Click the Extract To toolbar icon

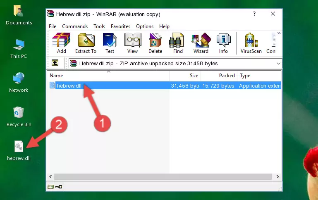click(86, 43)
